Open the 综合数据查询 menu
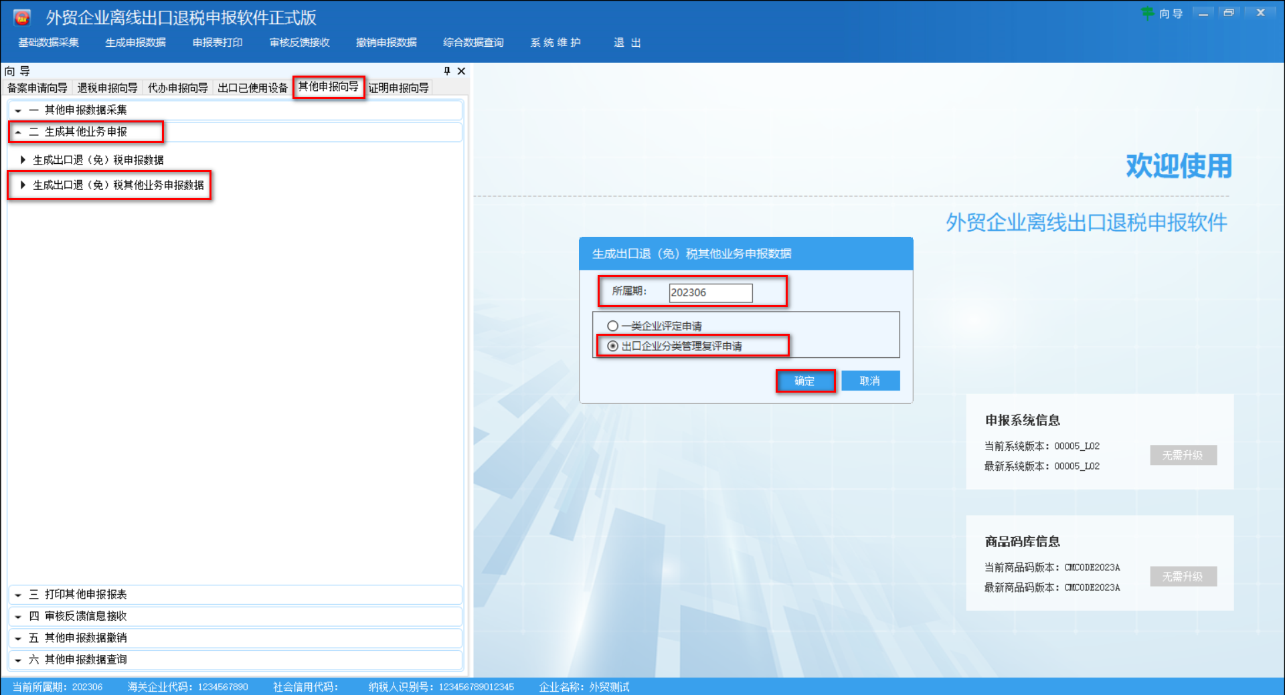1285x695 pixels. tap(473, 42)
